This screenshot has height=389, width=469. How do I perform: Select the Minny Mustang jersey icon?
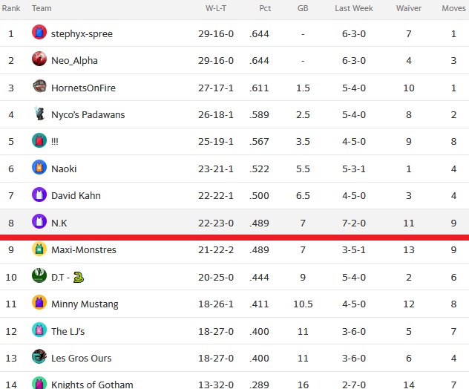pos(39,303)
